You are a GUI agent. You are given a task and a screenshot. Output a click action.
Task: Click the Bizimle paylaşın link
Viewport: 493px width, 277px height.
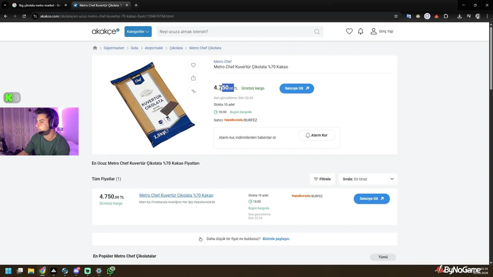(x=276, y=239)
